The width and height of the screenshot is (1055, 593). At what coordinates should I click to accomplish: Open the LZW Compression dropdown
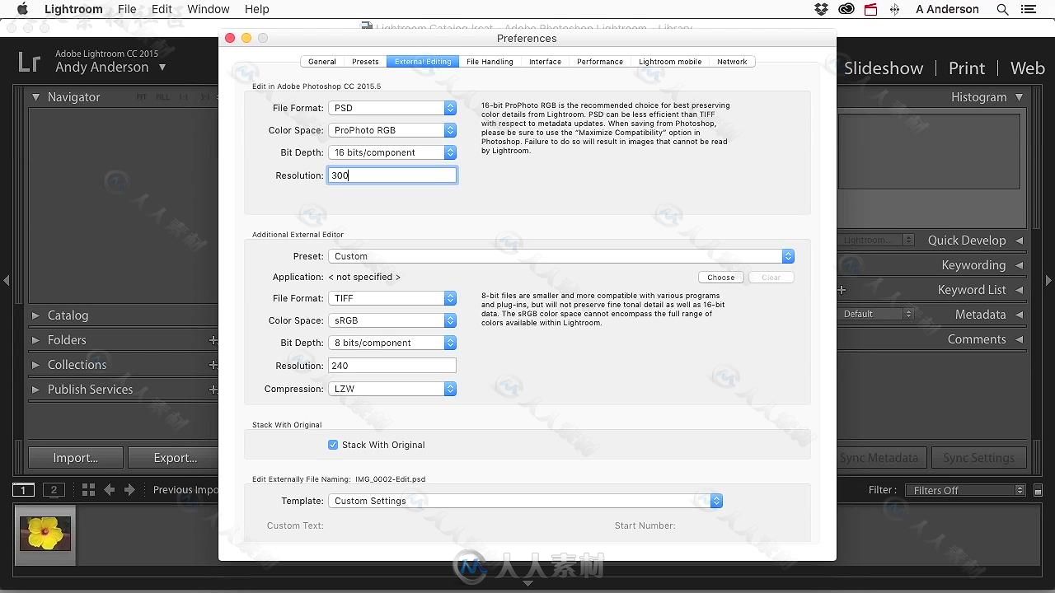click(392, 389)
